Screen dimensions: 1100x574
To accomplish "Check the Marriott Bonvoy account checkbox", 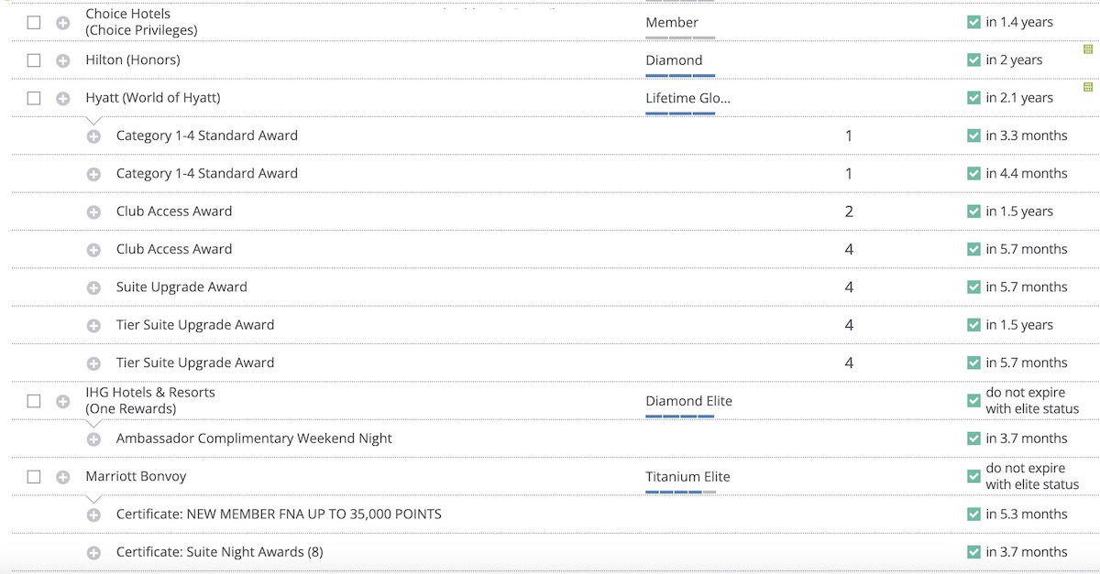I will (34, 477).
